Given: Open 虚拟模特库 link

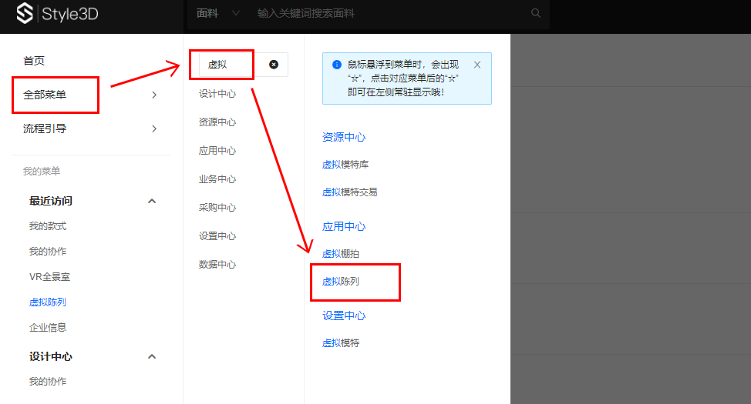Looking at the screenshot, I should [x=345, y=165].
